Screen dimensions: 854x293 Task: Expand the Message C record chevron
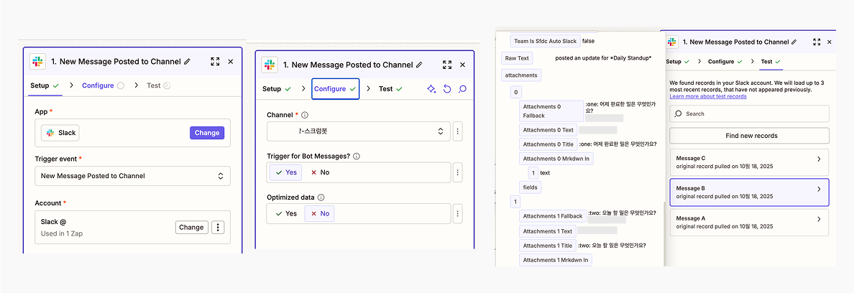[x=819, y=159]
